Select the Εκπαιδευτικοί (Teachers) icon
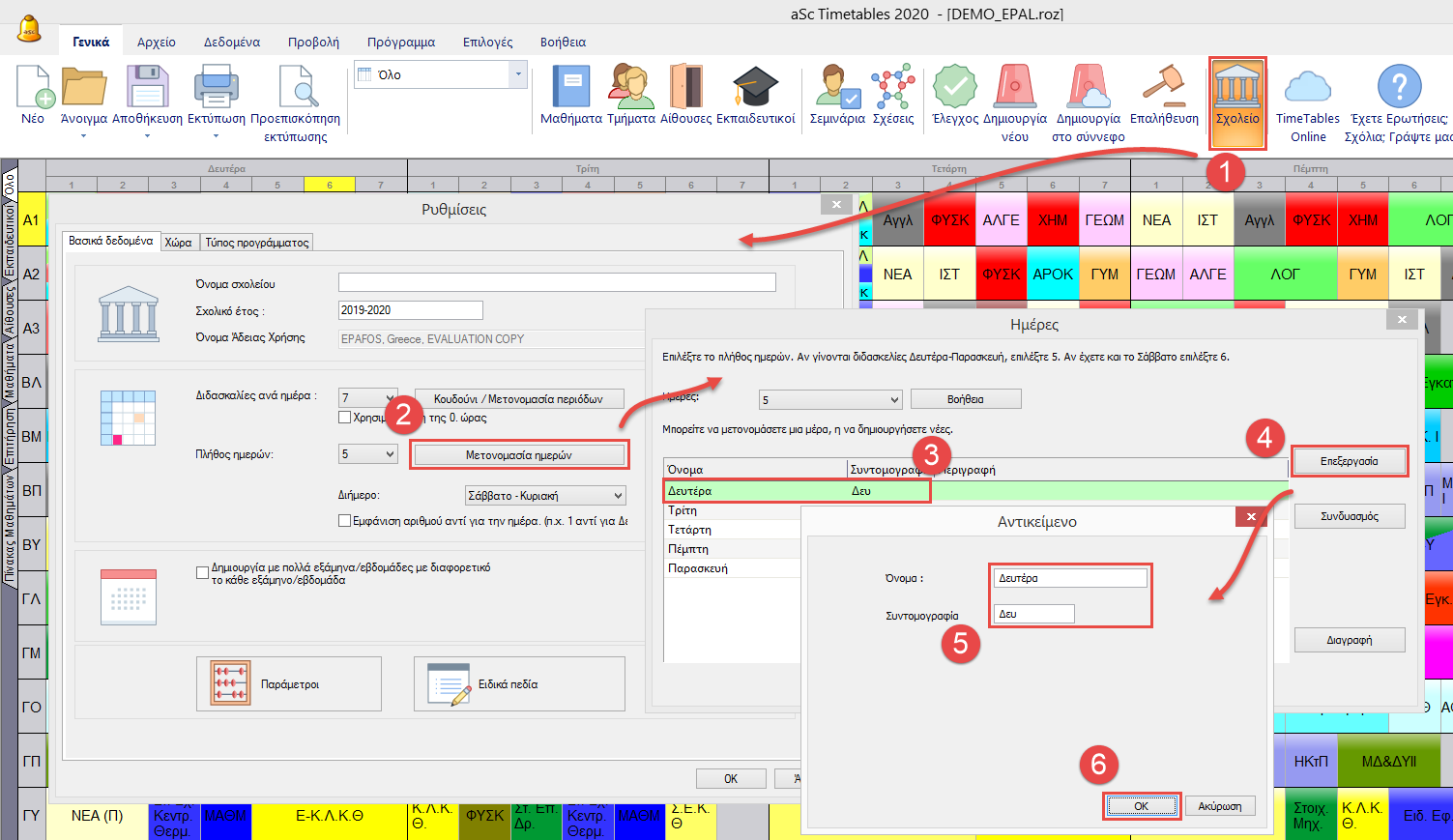1453x840 pixels. coord(755,96)
